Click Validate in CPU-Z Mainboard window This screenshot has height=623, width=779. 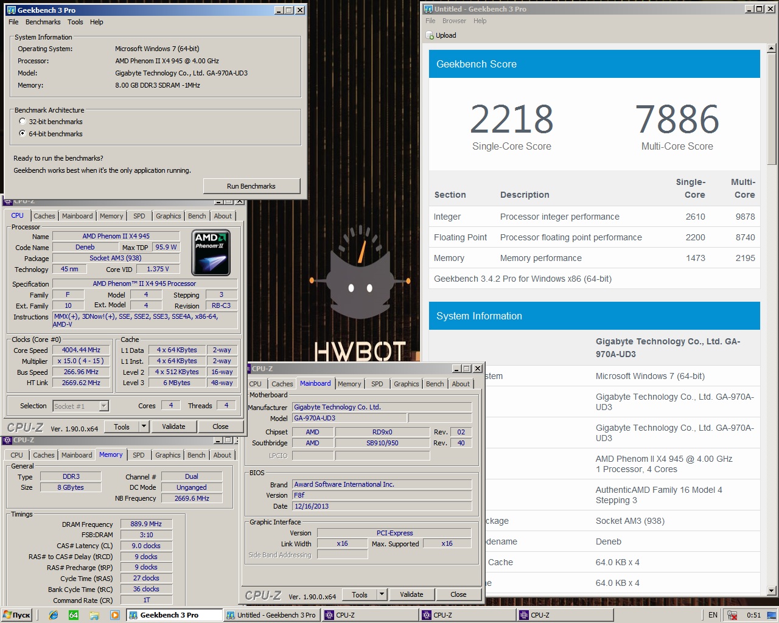(x=411, y=594)
